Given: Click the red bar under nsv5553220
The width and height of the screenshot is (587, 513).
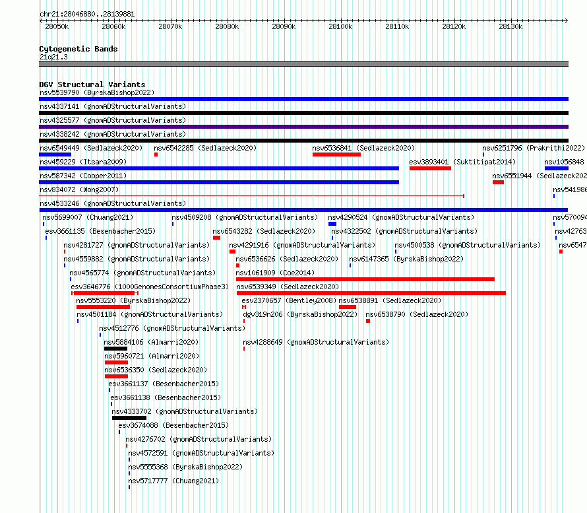Looking at the screenshot, I should coord(103,307).
